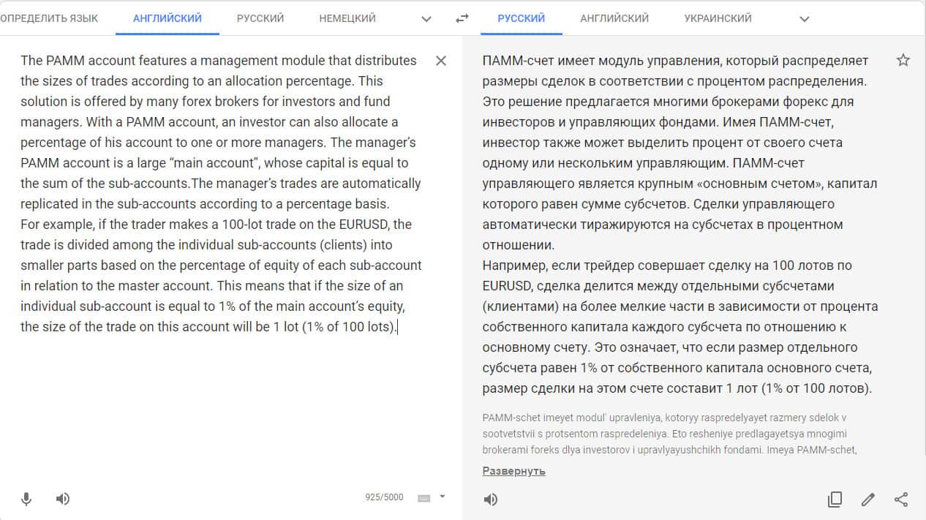
Task: Choose УКРАИНСКИЙ as the target language
Action: [x=718, y=18]
